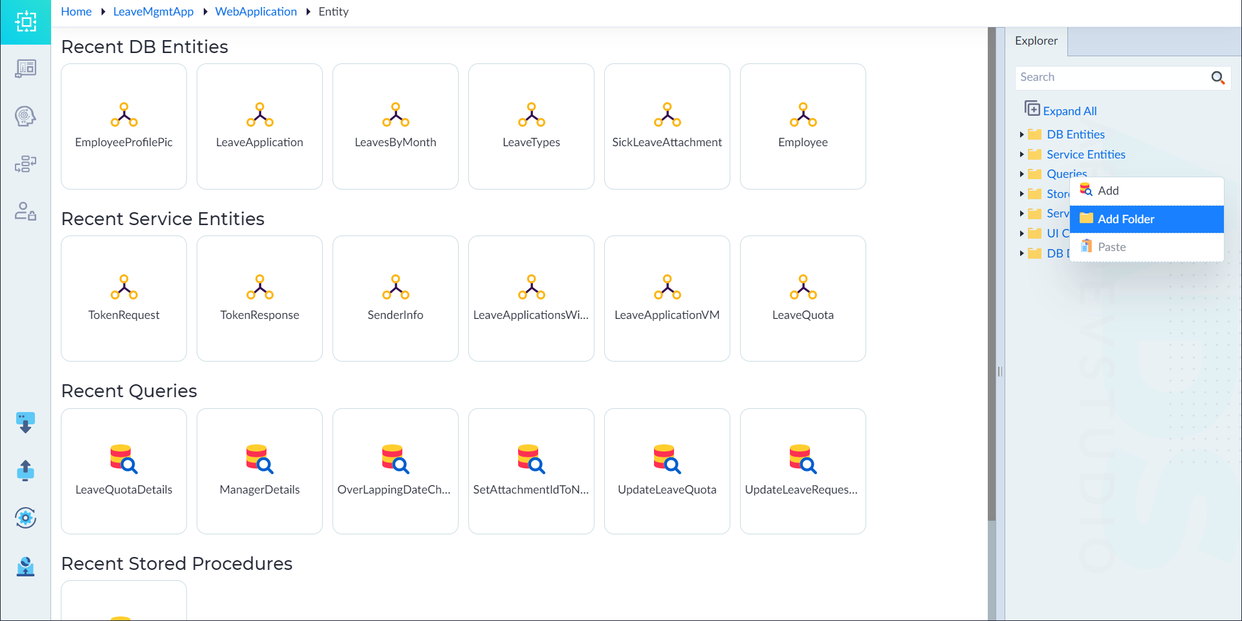
Task: Click the Expand All plus icon
Action: point(1032,109)
